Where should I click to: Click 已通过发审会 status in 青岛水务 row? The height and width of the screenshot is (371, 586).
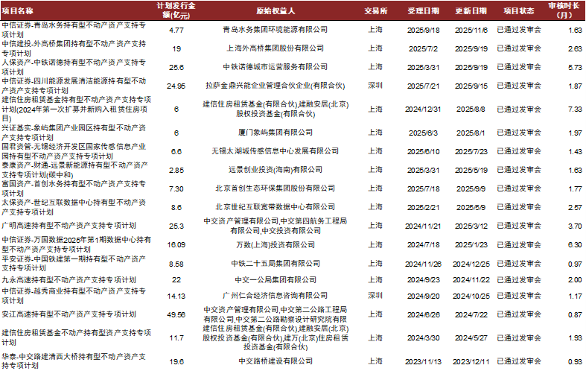tap(519, 30)
